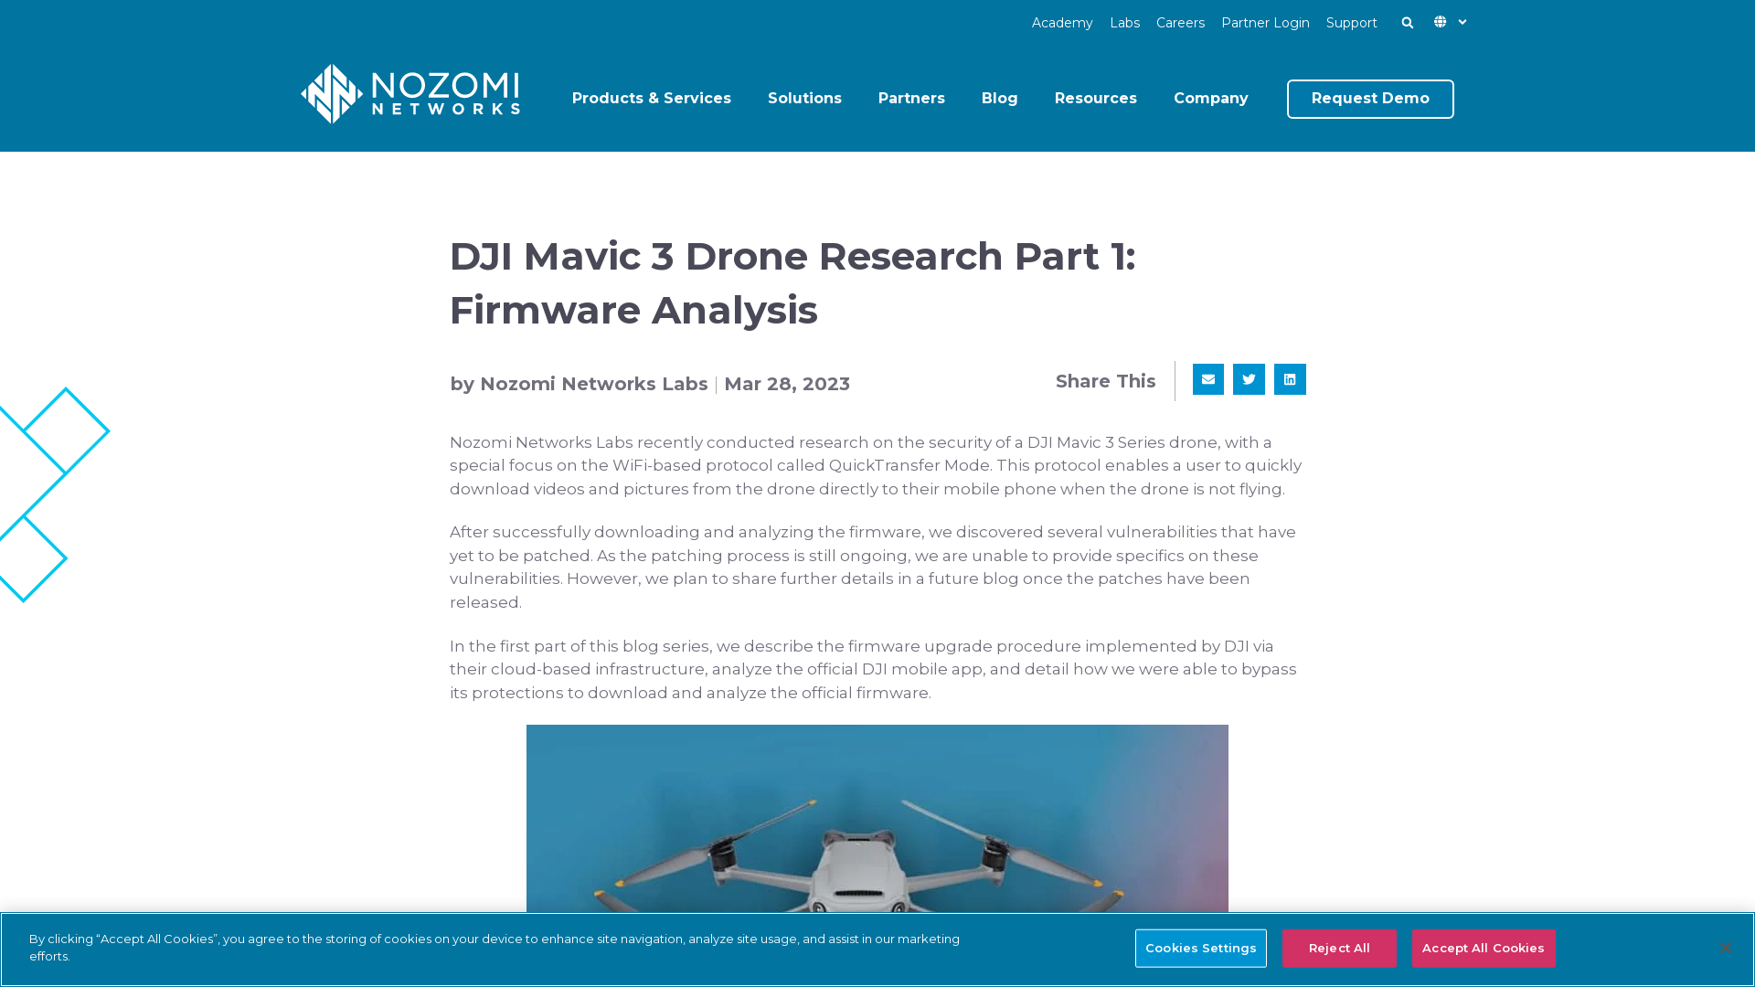Expand the Products & Services menu
Viewport: 1755px width, 987px height.
tap(651, 99)
